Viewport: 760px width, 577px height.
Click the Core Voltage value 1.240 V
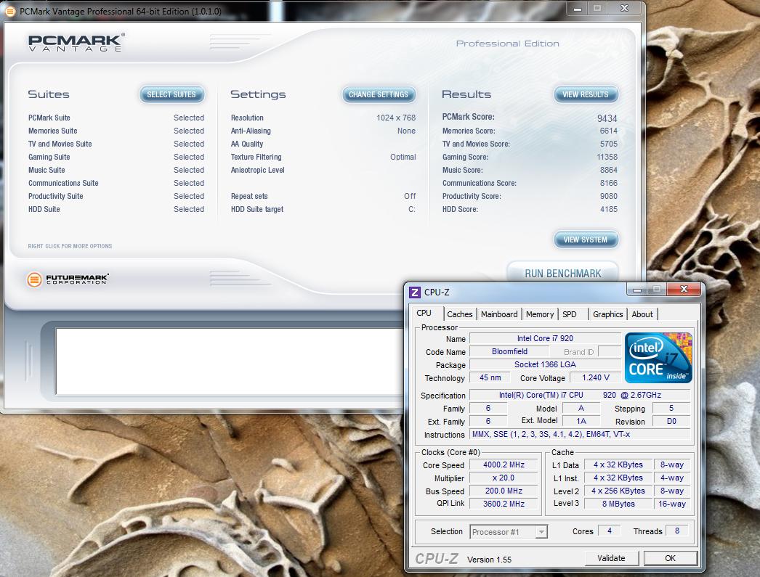coord(595,377)
